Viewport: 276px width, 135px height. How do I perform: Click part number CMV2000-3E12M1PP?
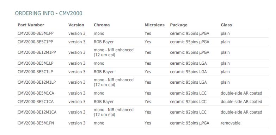point(37,52)
